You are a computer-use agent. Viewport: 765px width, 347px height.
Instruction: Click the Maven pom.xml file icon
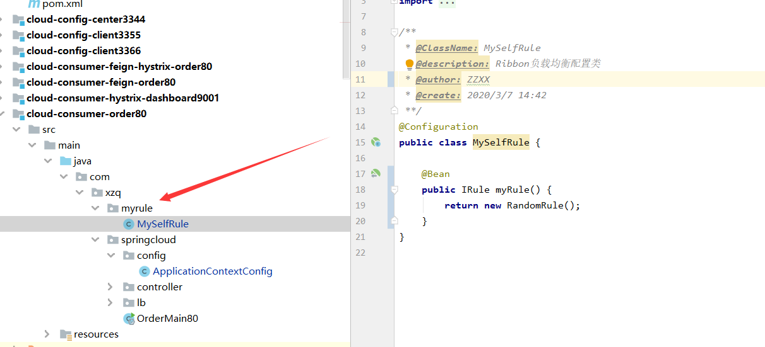coord(33,4)
